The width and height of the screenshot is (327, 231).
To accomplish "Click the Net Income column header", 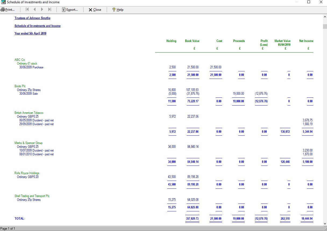I will point(306,41).
